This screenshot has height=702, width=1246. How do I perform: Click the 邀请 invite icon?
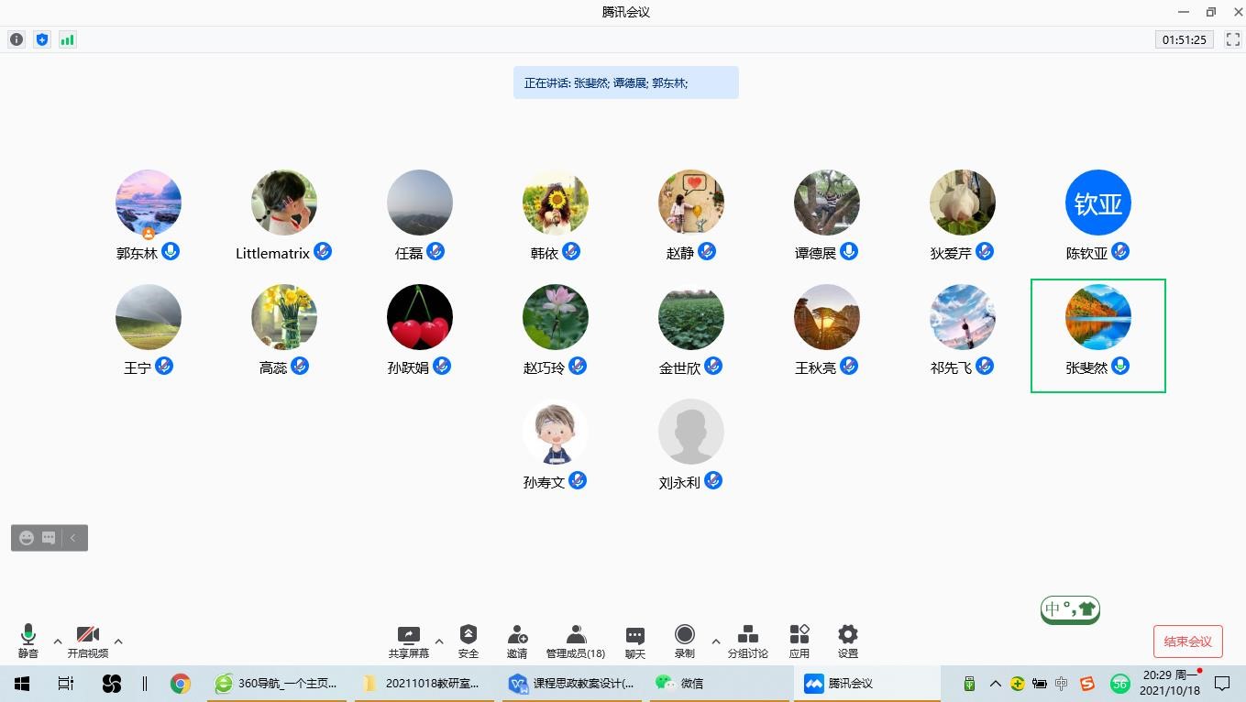pos(517,641)
